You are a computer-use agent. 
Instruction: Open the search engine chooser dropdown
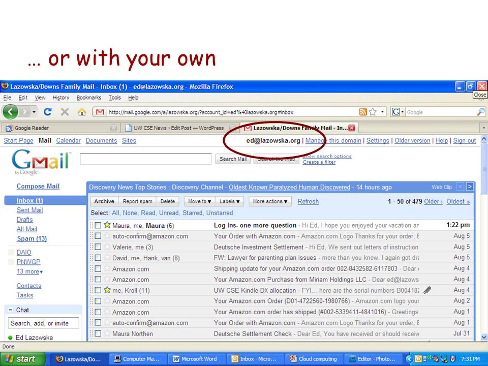coord(398,112)
